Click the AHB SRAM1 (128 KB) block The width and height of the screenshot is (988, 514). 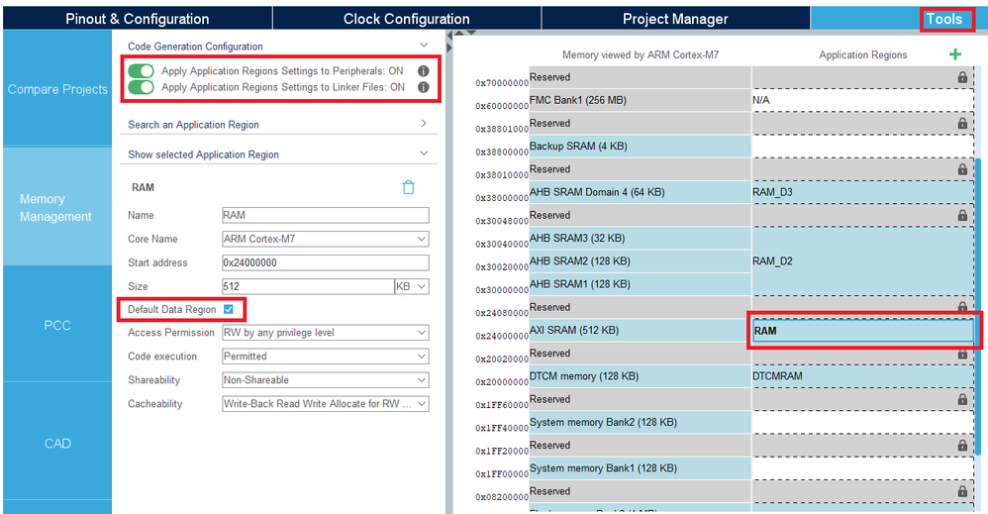[640, 284]
